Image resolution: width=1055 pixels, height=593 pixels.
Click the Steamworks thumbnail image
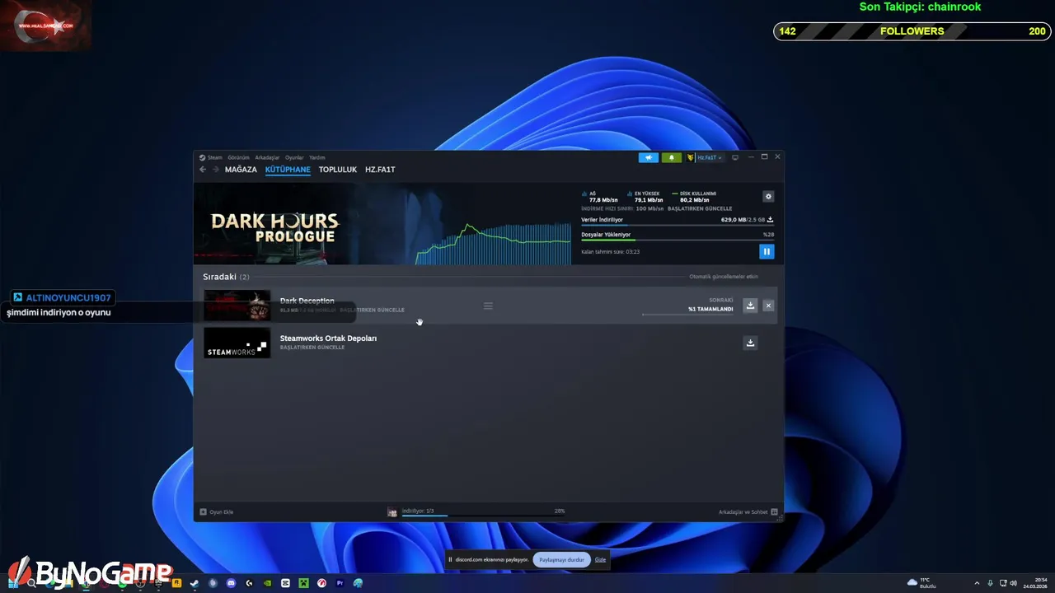coord(237,343)
